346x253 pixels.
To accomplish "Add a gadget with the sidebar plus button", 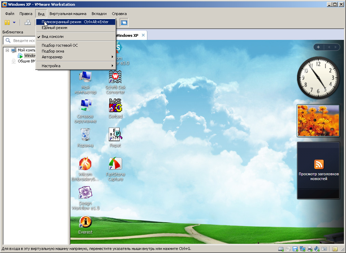I will tap(318, 47).
